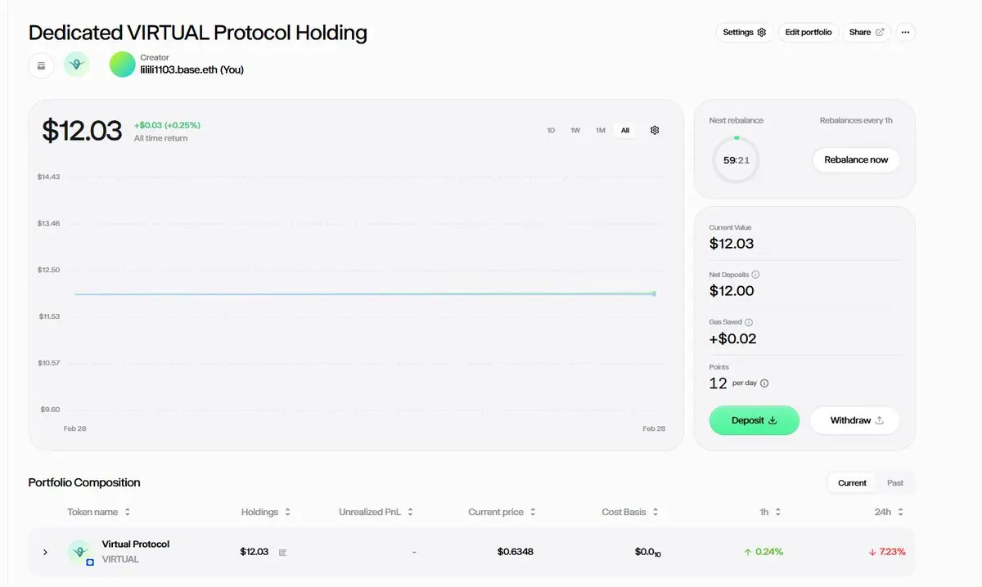Open the chart settings gear icon
This screenshot has height=587, width=982.
point(655,130)
